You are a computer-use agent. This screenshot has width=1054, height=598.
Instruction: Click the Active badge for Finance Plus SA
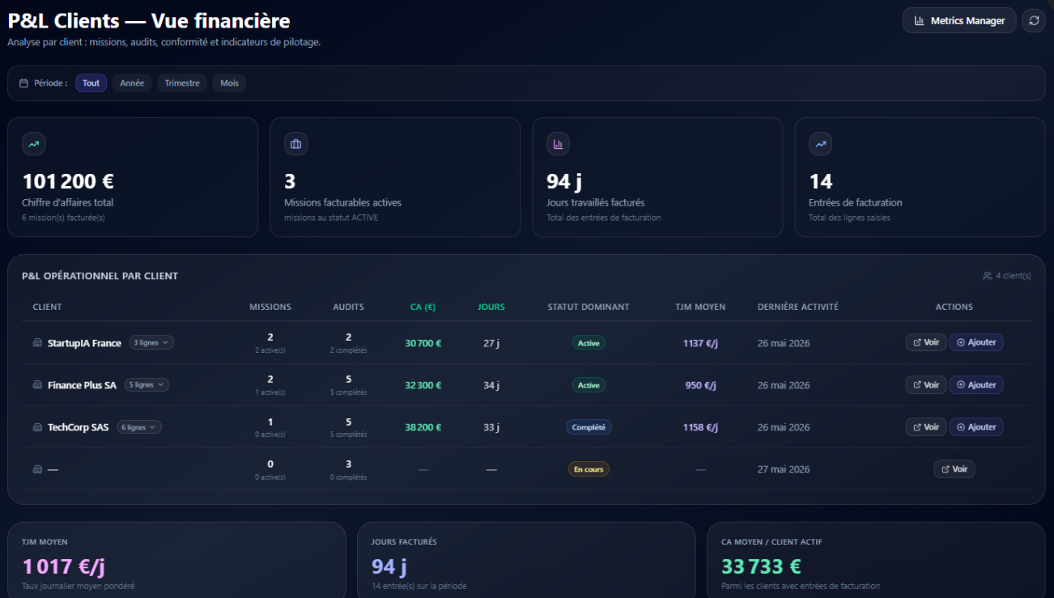[589, 385]
